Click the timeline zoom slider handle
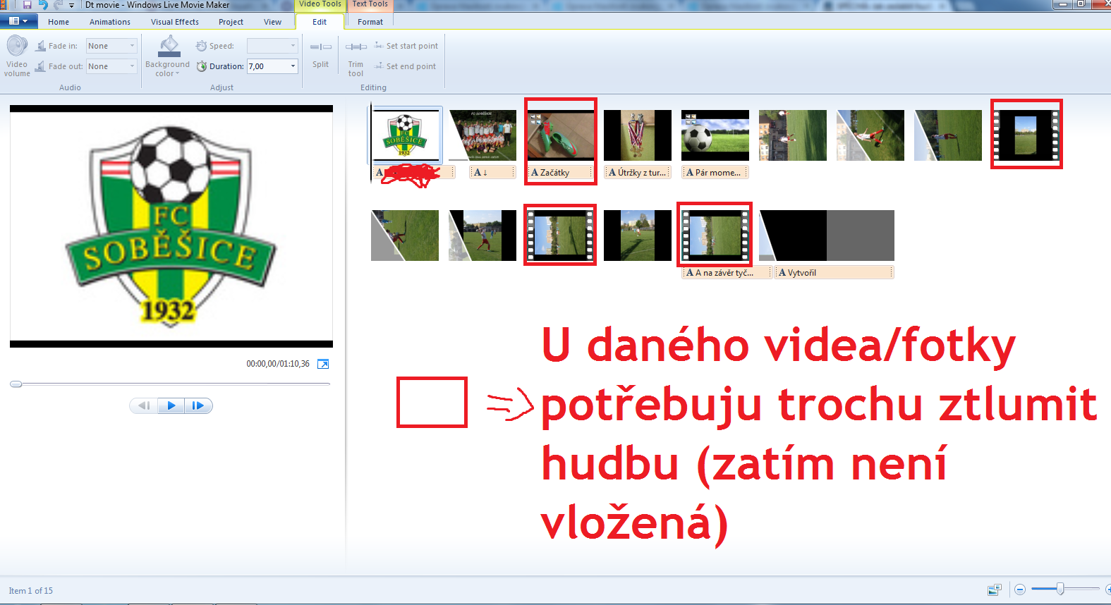This screenshot has height=605, width=1111. pos(1060,589)
